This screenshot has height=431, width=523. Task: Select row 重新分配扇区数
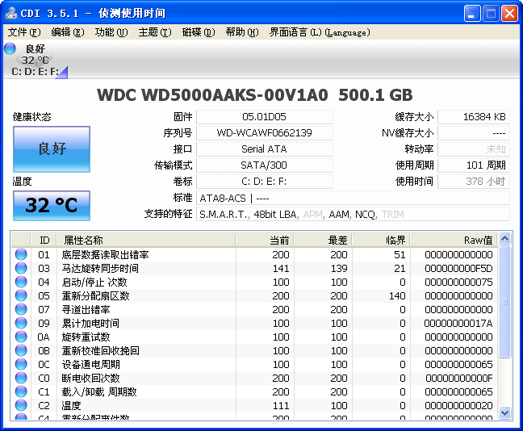coord(254,295)
